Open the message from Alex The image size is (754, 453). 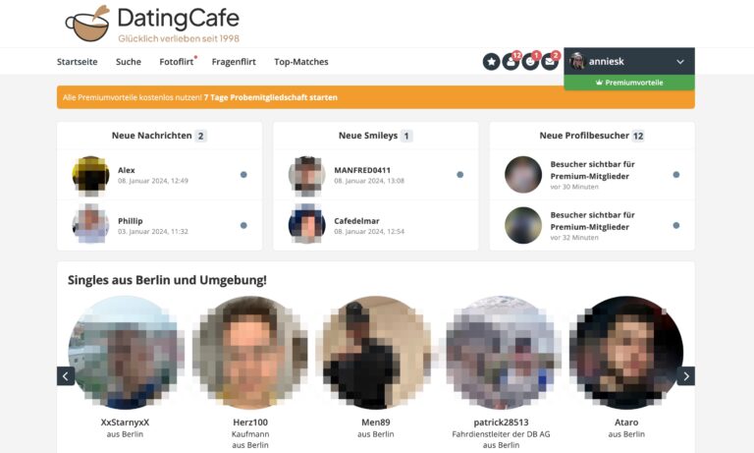tap(160, 175)
